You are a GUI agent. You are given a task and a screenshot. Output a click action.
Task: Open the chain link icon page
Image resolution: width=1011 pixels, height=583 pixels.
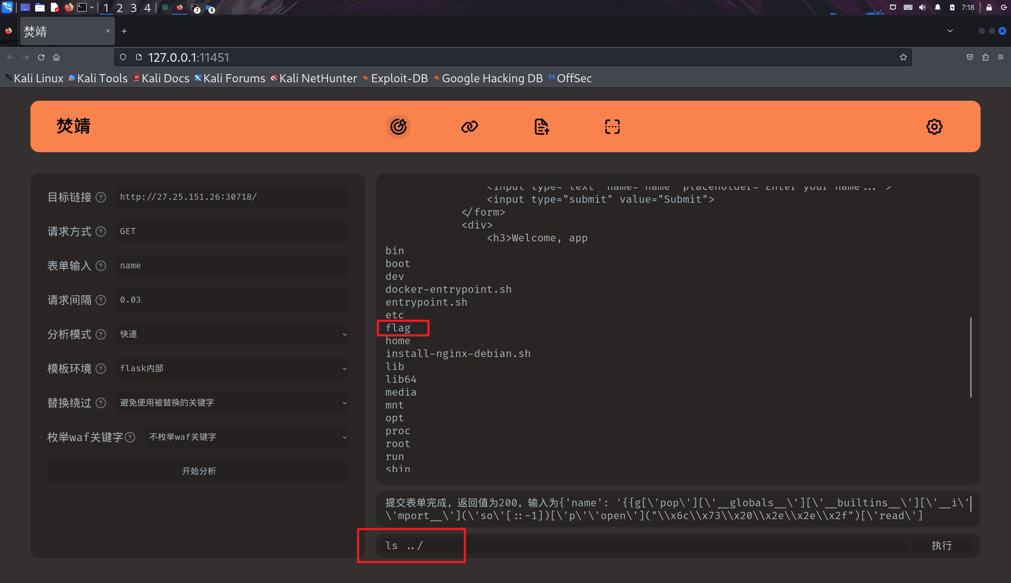click(469, 126)
